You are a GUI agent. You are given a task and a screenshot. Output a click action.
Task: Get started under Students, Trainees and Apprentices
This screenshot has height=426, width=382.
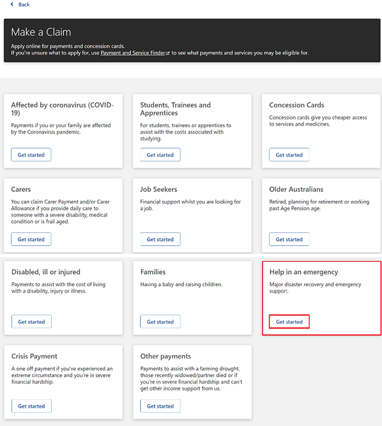(160, 154)
